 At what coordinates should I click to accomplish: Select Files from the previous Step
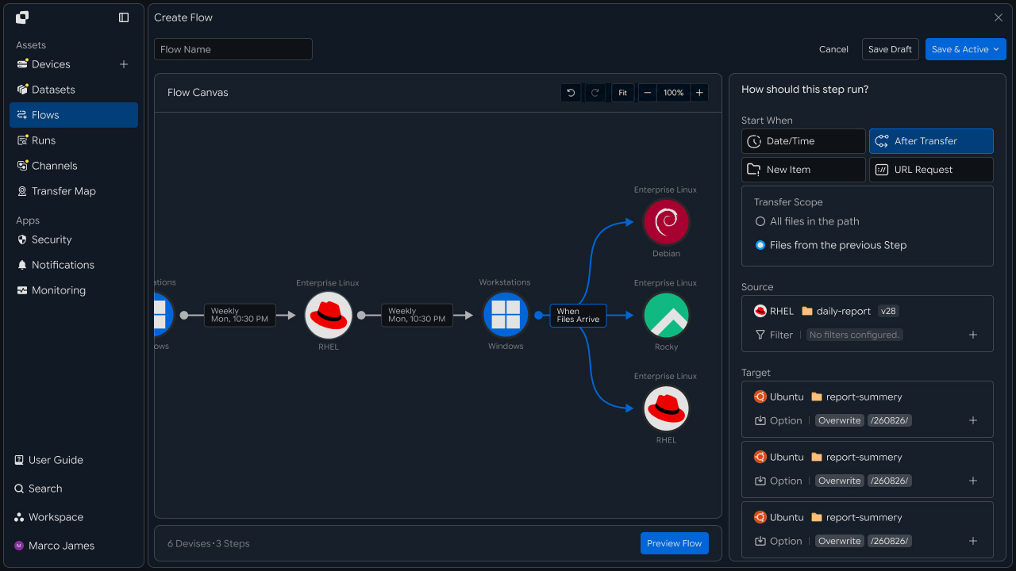click(x=830, y=245)
